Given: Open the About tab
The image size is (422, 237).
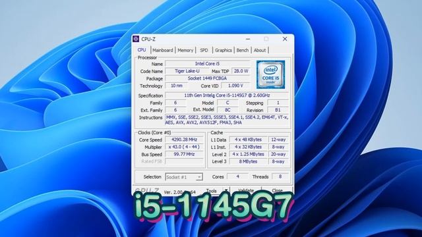Looking at the screenshot, I should pos(260,50).
